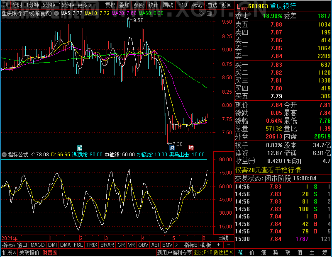This screenshot has width=332, height=257.
Task: Open the 复权 adjustment menu
Action: click(110, 5)
